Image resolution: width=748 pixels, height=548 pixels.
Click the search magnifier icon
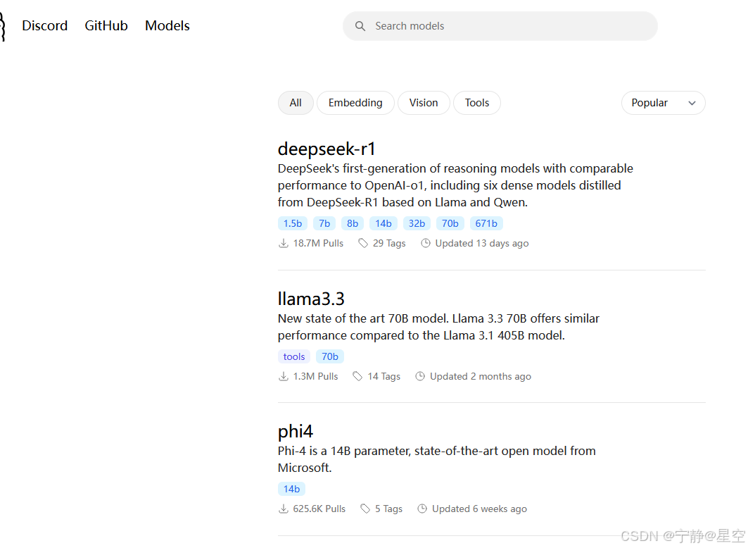coord(360,26)
